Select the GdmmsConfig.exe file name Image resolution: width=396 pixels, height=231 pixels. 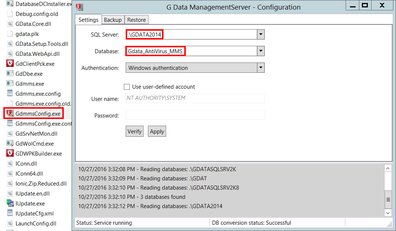38,114
